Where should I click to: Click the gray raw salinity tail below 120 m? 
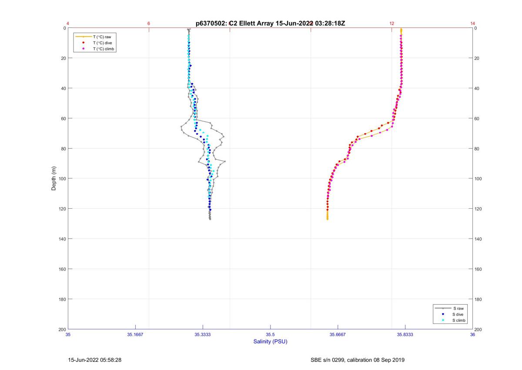[x=210, y=216]
